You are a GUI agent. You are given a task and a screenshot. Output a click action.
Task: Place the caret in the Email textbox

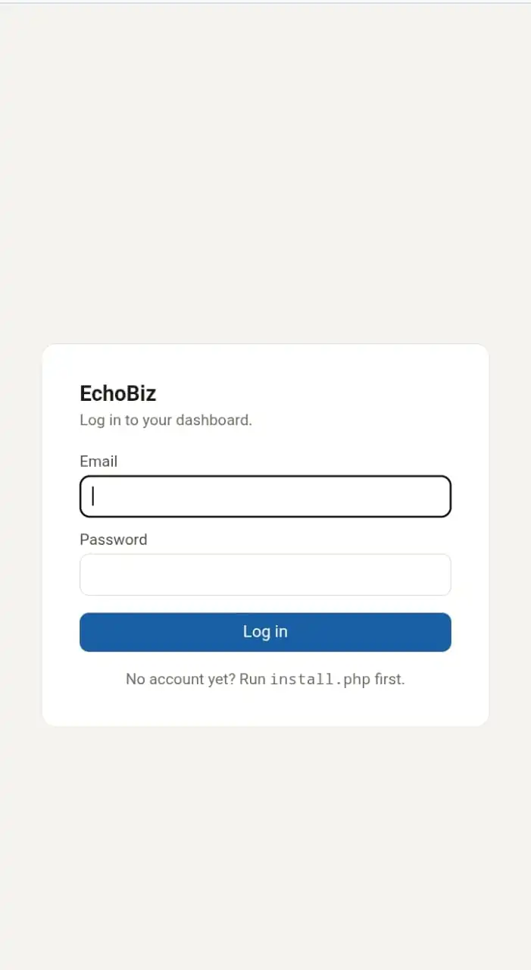pyautogui.click(x=265, y=496)
